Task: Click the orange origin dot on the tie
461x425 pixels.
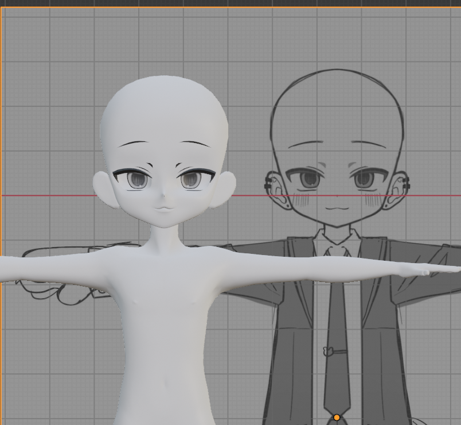Action: click(337, 418)
